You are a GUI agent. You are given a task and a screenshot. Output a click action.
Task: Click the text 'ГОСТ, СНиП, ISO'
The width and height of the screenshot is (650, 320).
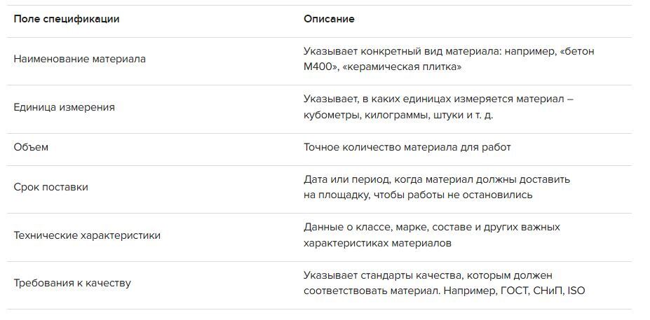pyautogui.click(x=541, y=291)
